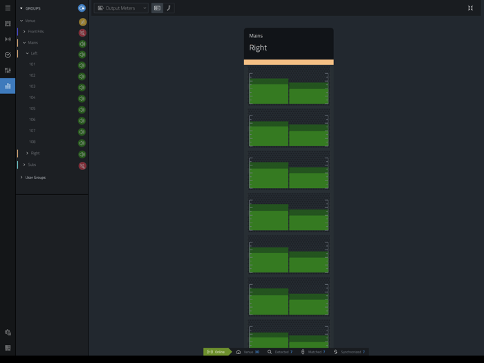Mute amplifier 105
The height and width of the screenshot is (363, 484).
[x=82, y=110]
